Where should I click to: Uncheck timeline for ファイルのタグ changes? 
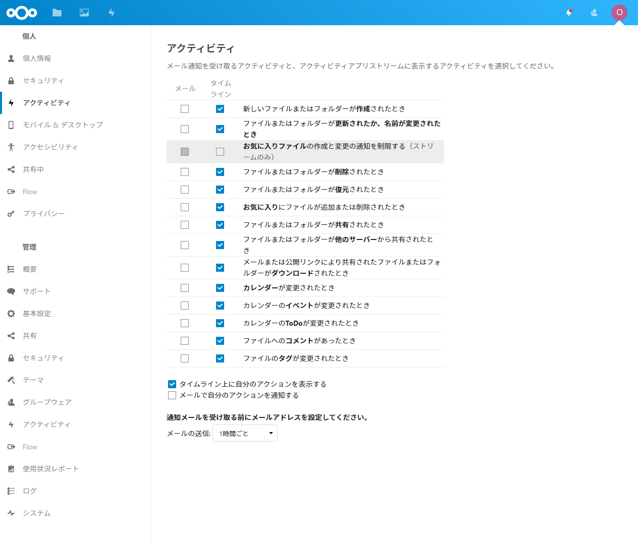pos(220,358)
